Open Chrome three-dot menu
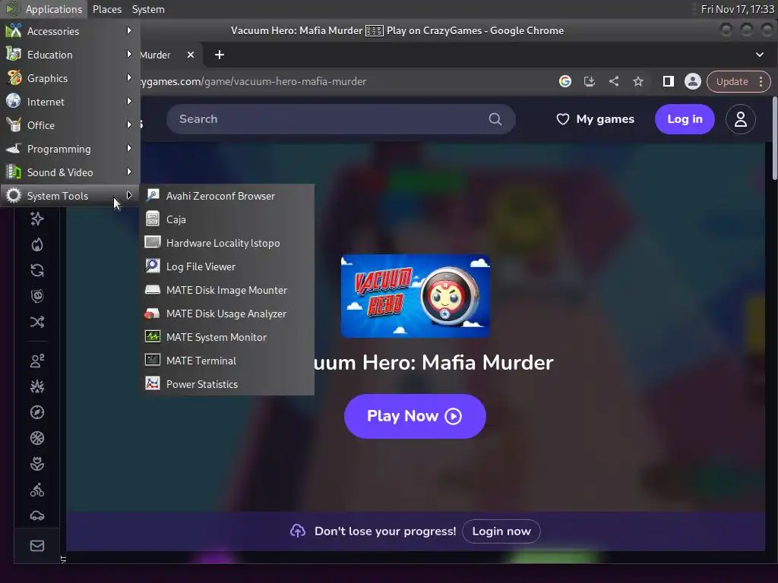This screenshot has height=583, width=778. pyautogui.click(x=761, y=81)
